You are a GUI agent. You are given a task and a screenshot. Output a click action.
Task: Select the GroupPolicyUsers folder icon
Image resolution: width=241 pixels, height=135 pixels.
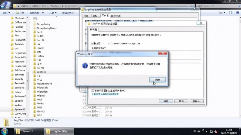(35, 28)
